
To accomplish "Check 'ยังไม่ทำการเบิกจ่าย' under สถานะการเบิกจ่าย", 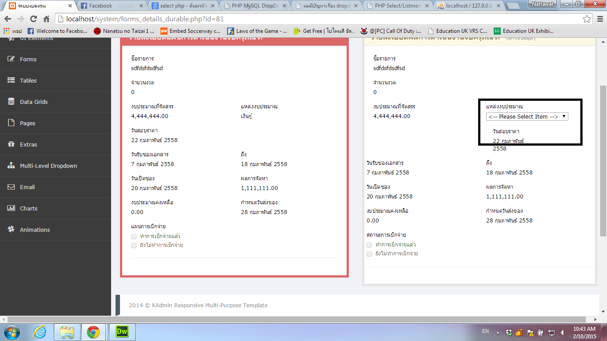I will 369,254.
